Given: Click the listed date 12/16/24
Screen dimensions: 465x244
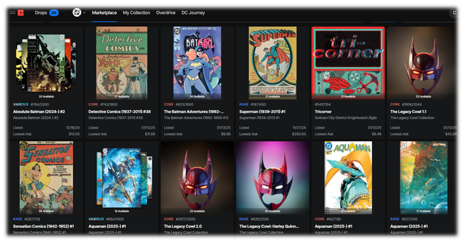Looking at the screenshot, I should (x=73, y=128).
